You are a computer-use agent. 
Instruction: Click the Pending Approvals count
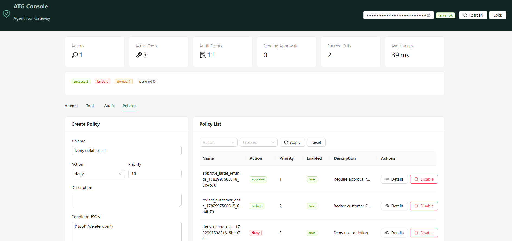point(265,55)
